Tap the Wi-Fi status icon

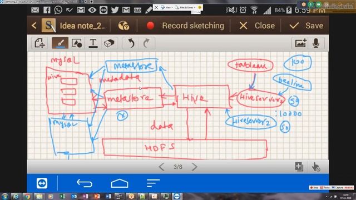(254, 10)
